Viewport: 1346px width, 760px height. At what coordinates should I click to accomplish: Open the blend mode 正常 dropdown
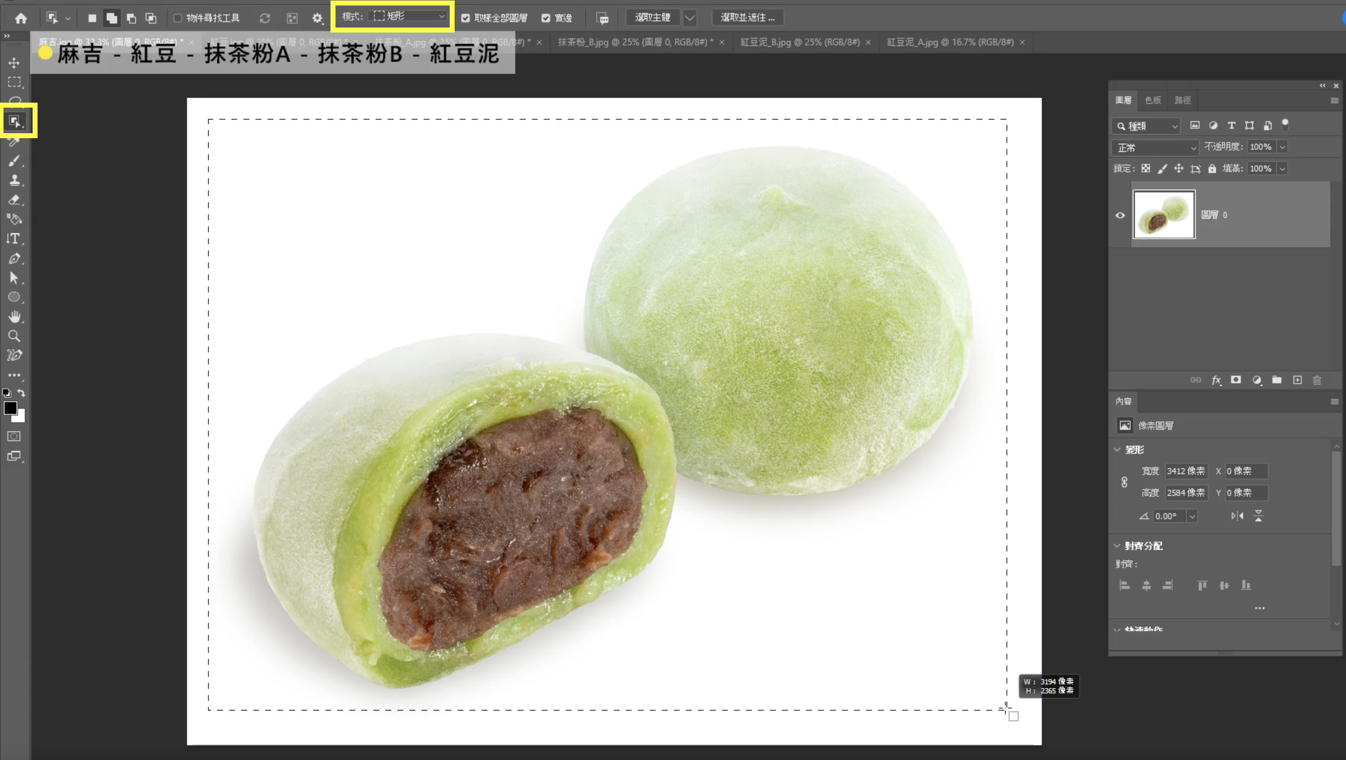click(x=1155, y=148)
